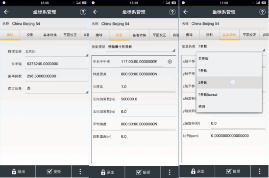Image resolution: width=269 pixels, height=178 pixels.
Task: Edit the 投影面高 value 0.0
Action: 148,137
